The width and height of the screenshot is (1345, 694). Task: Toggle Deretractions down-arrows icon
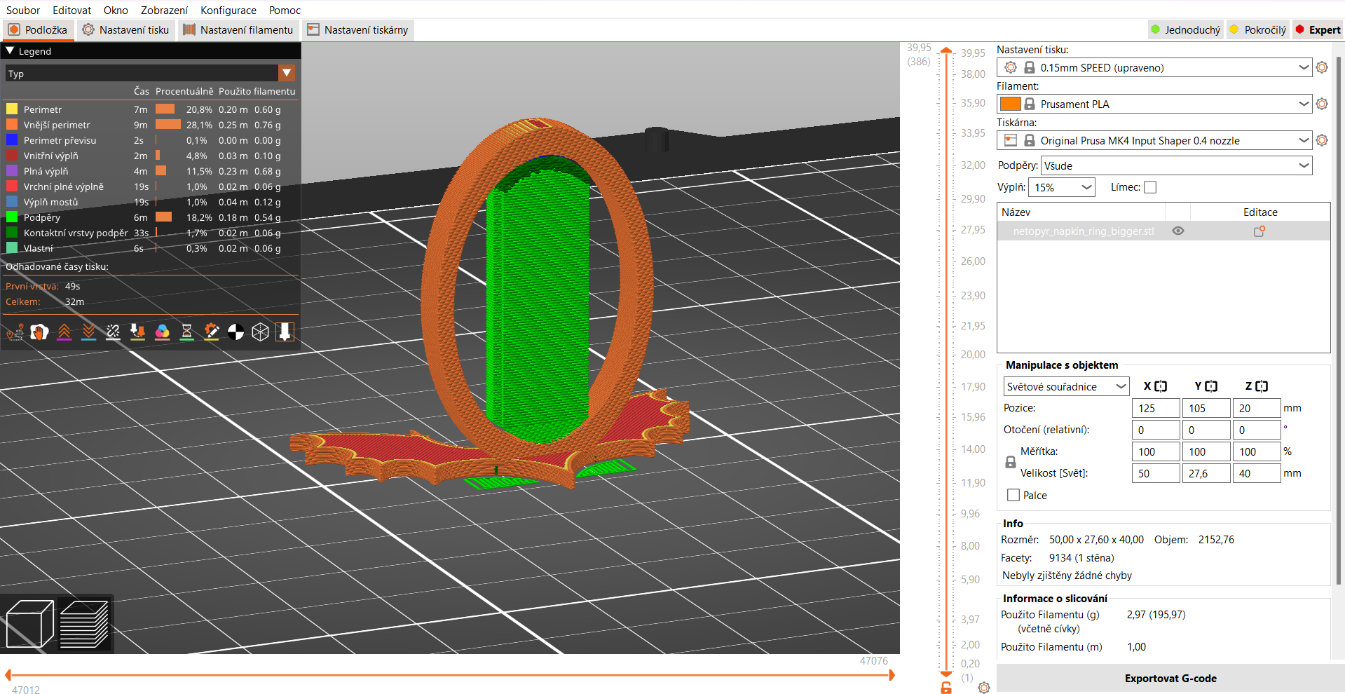89,332
